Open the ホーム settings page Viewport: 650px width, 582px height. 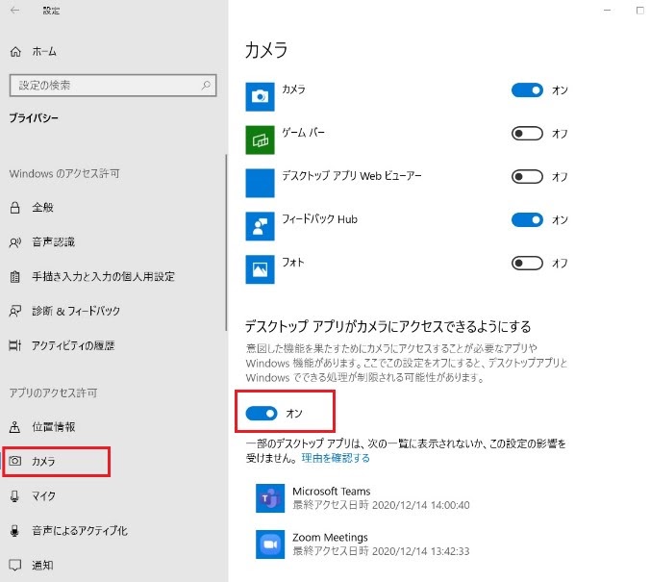[x=44, y=52]
